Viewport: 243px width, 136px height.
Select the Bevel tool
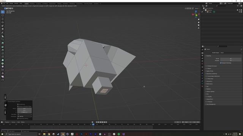click(x=3, y=50)
